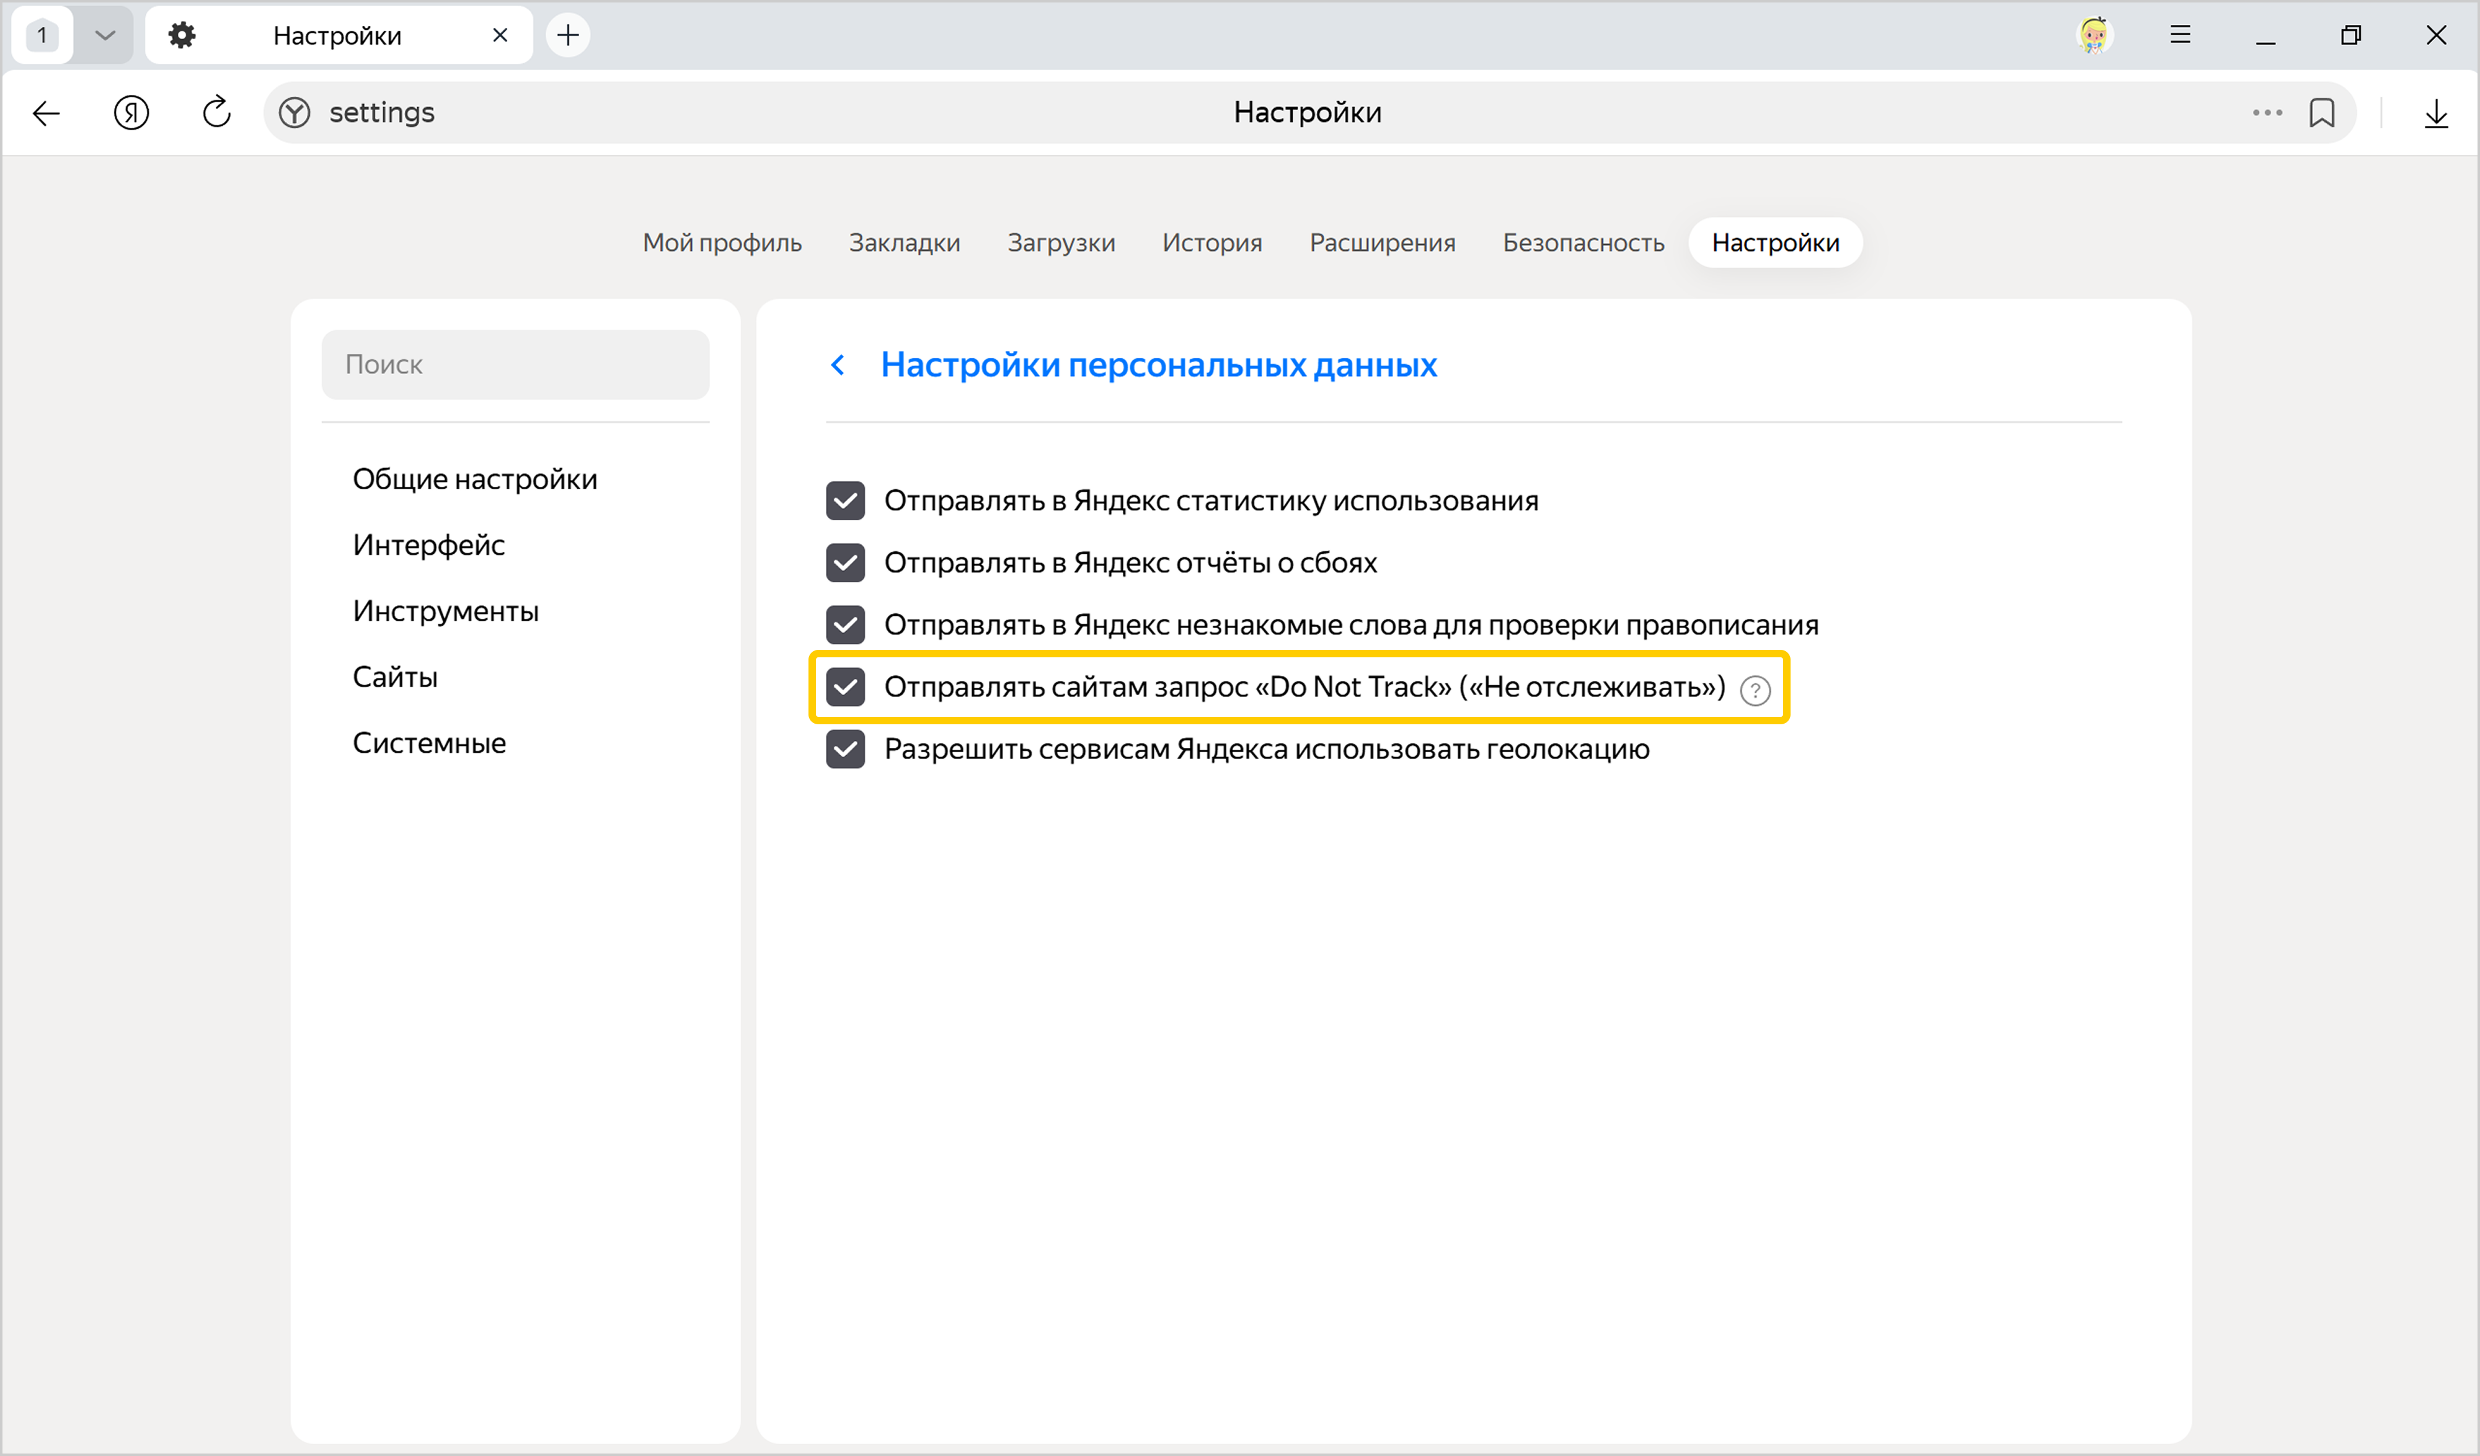
Task: Open the Системные settings section
Action: 429,742
